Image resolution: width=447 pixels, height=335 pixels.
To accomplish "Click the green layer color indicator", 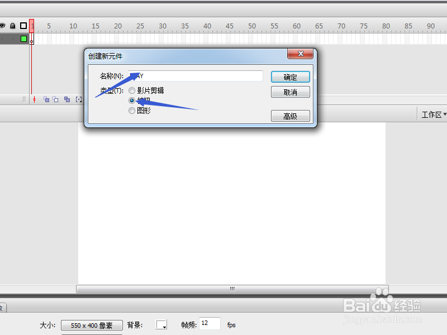I will point(22,38).
